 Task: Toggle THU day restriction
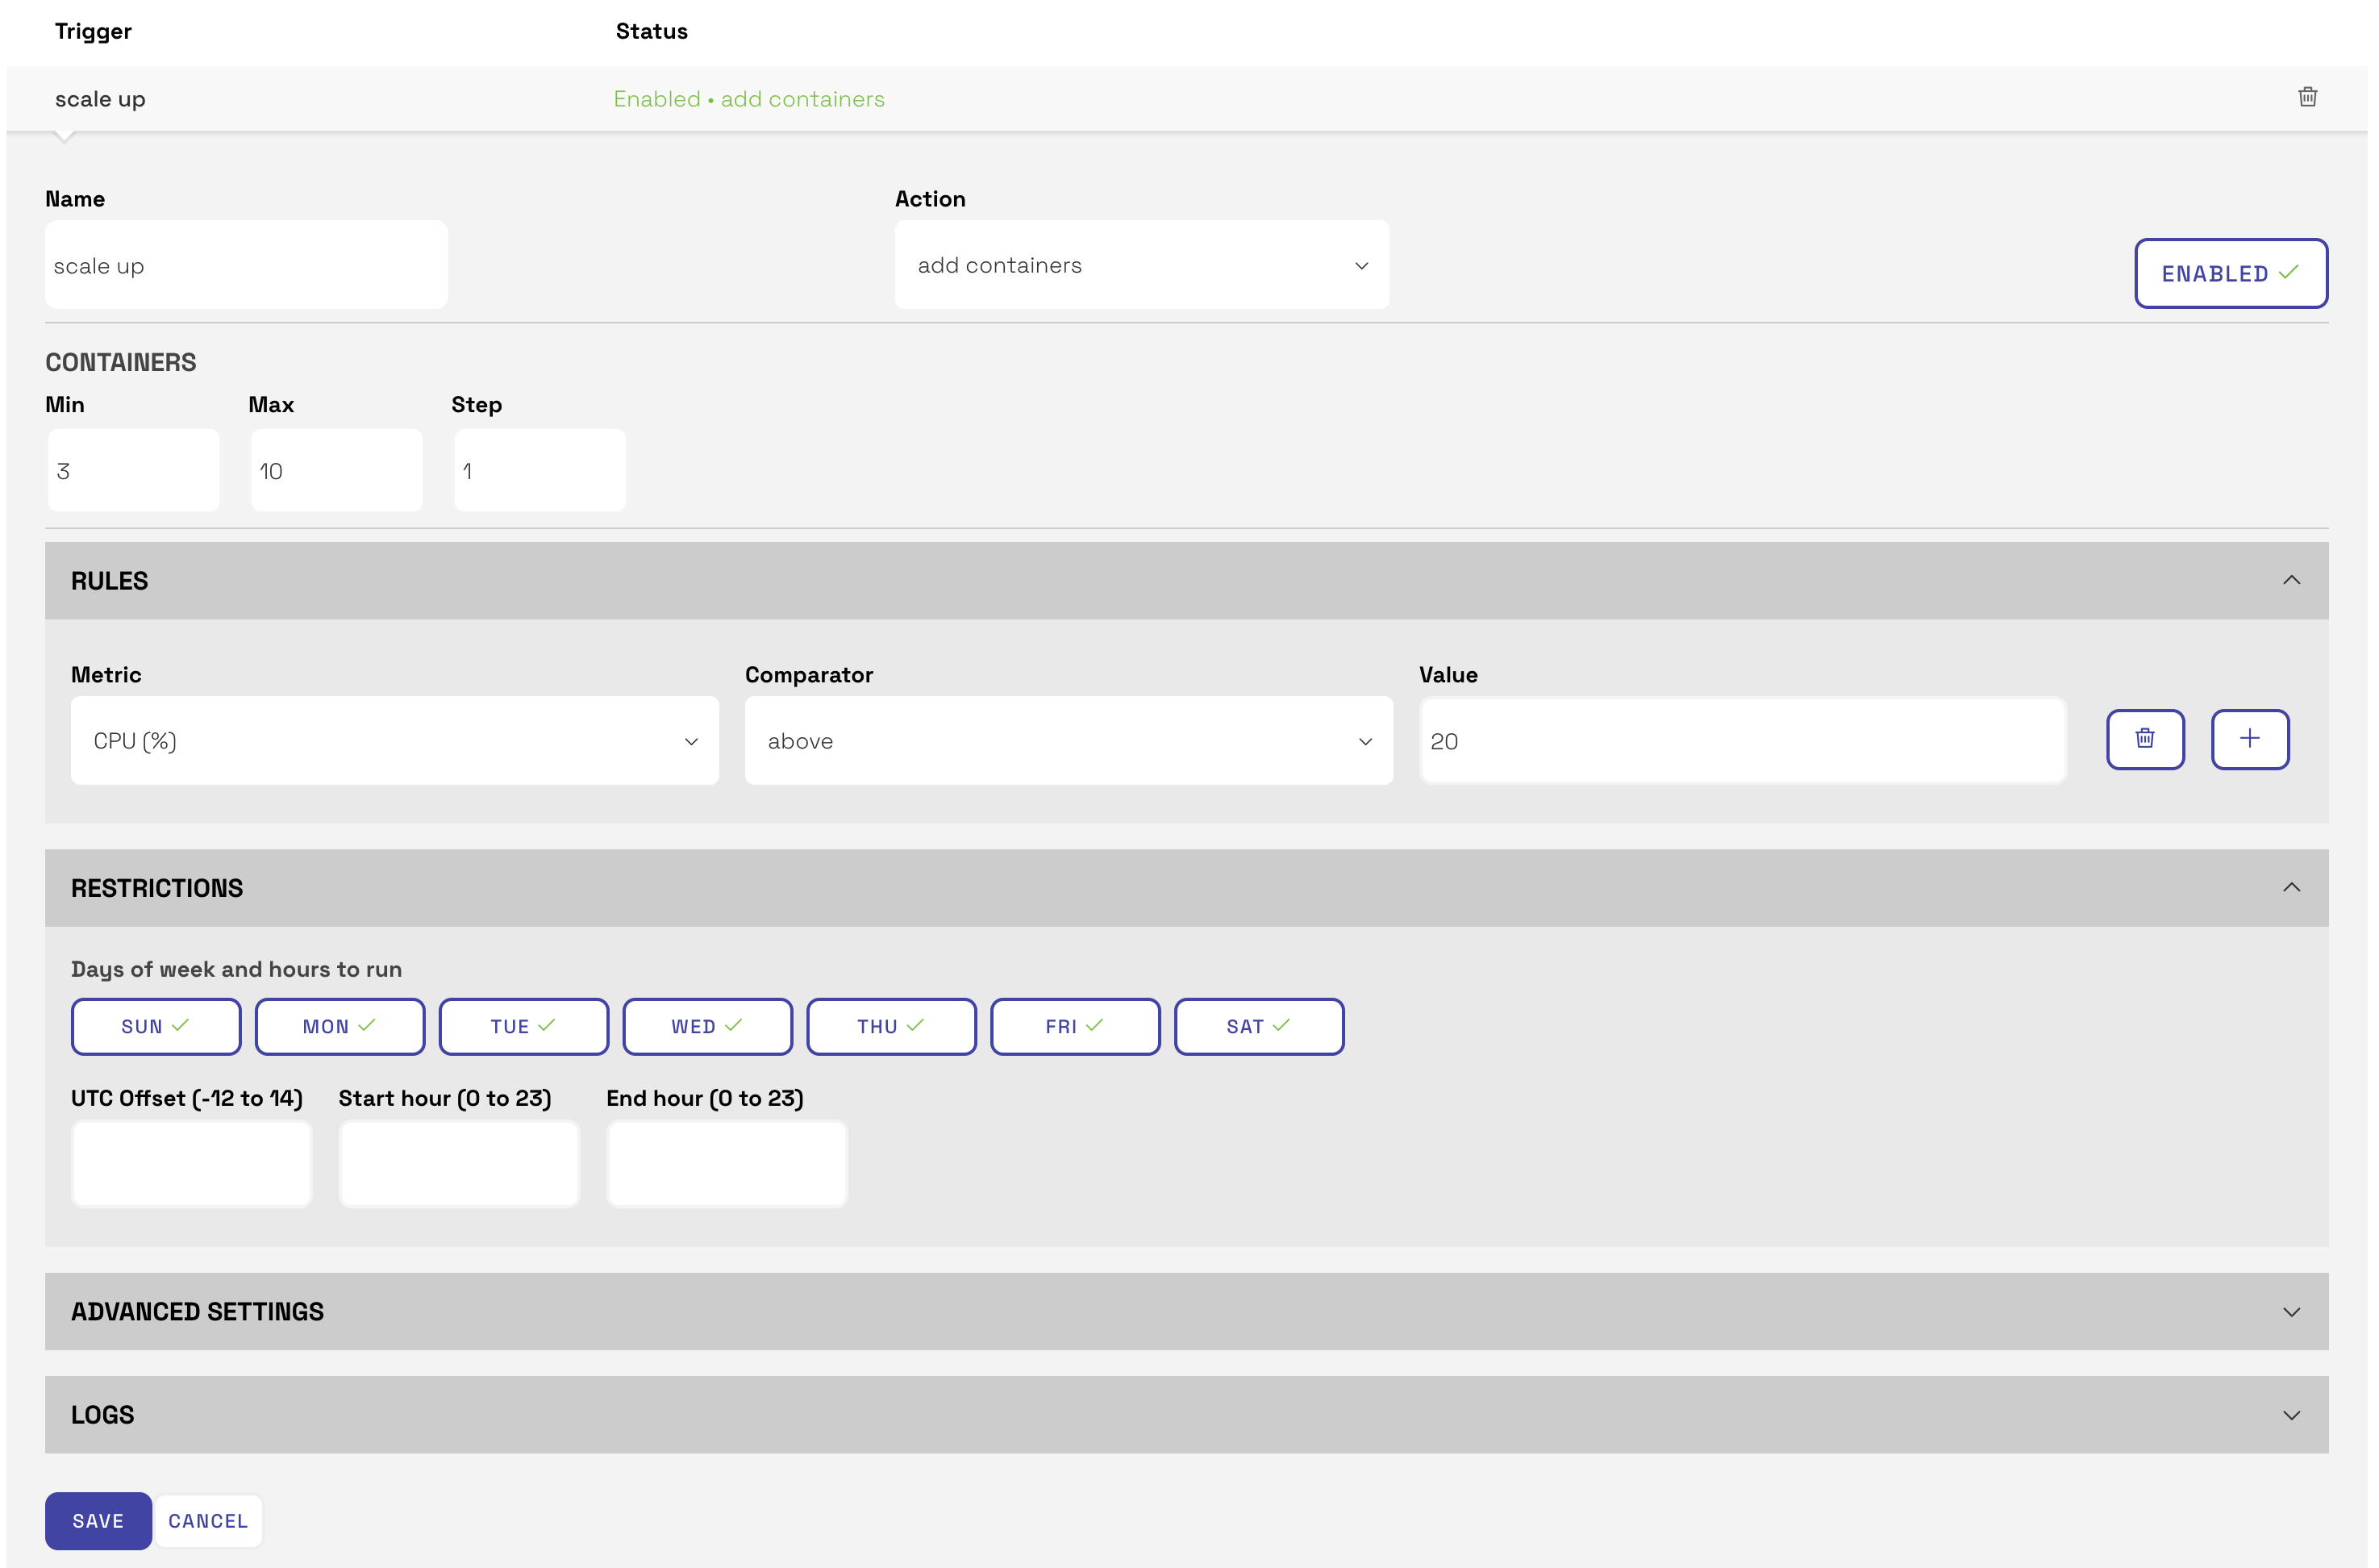tap(892, 1026)
